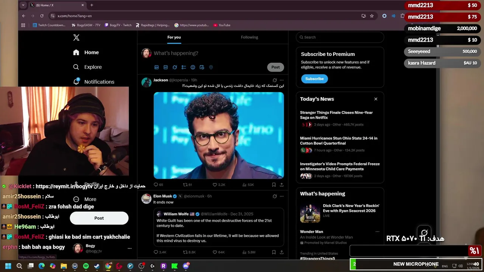Image resolution: width=484 pixels, height=272 pixels.
Task: Add a photo with the media icon
Action: point(157,67)
